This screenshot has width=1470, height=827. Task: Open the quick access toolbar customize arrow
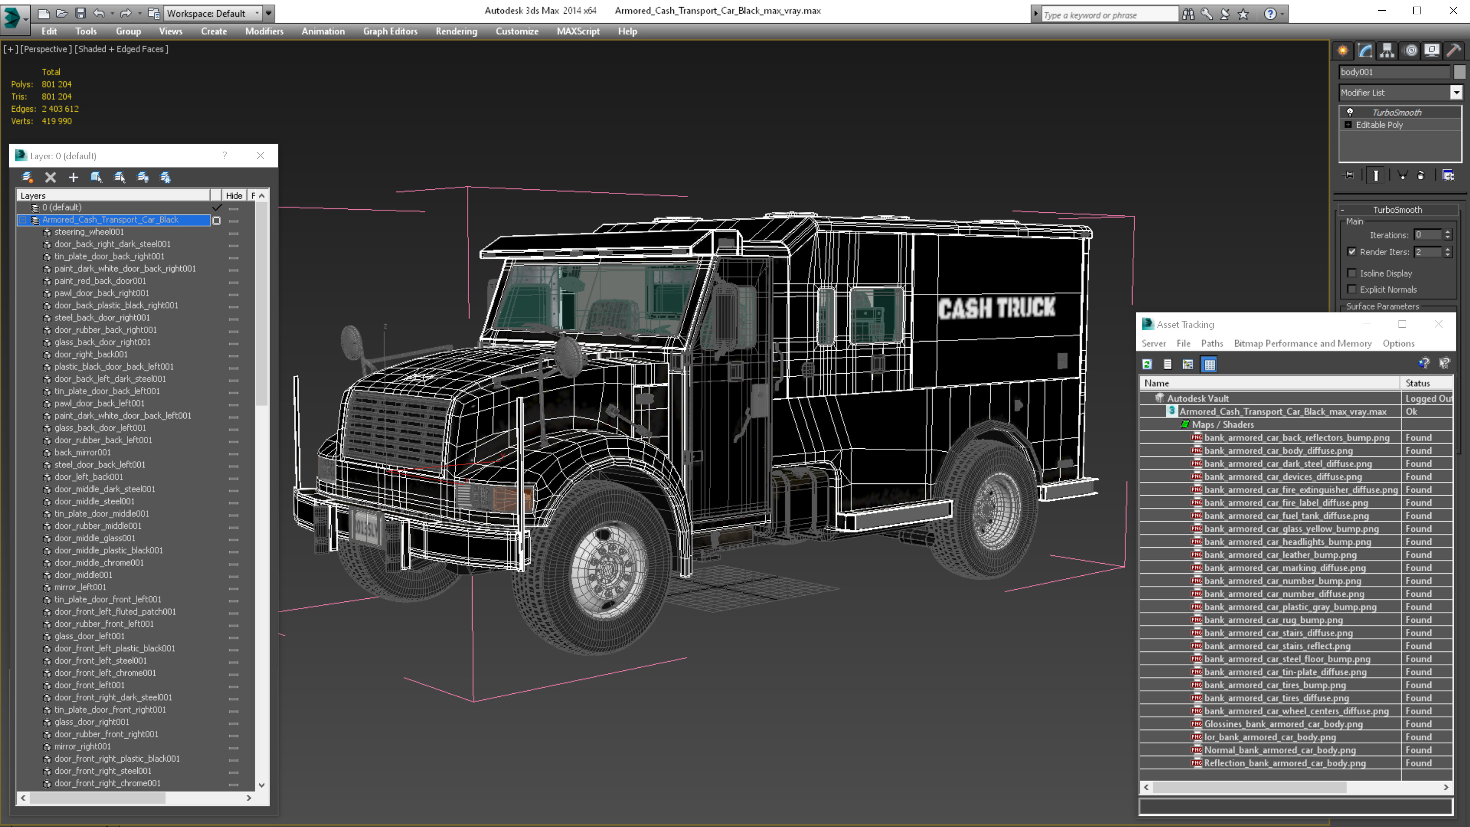click(x=269, y=13)
